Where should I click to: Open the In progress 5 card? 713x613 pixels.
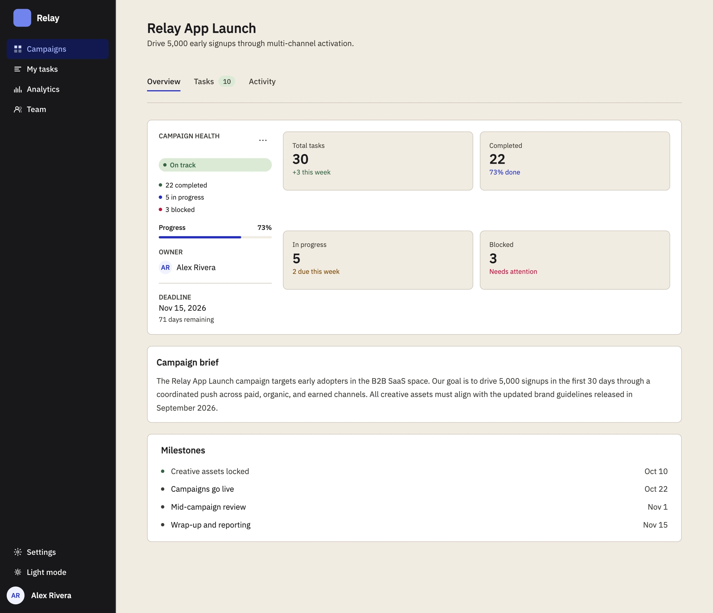[x=378, y=260]
